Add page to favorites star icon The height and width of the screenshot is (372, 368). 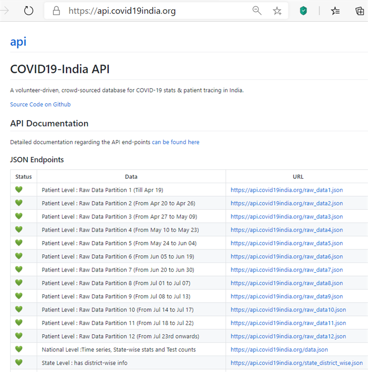pos(277,11)
